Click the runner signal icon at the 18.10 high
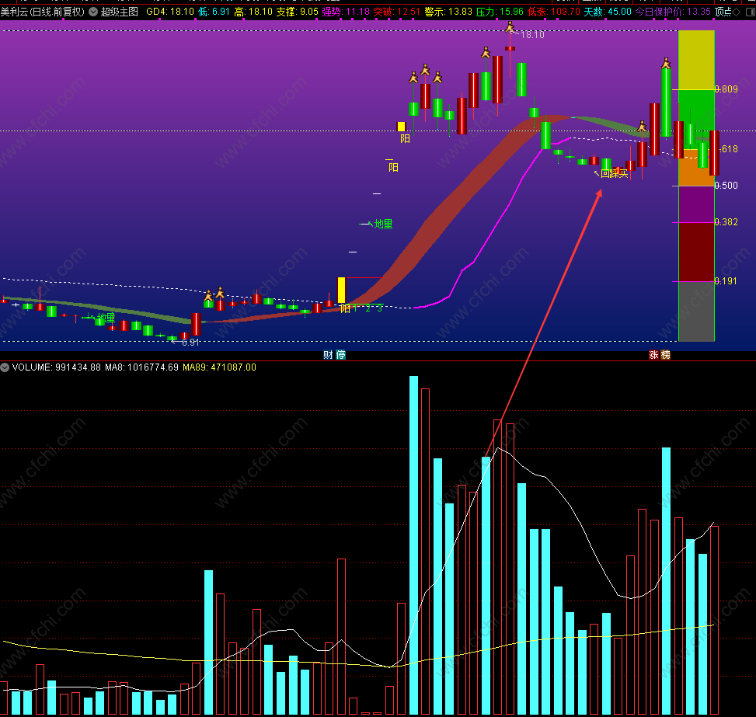The width and height of the screenshot is (756, 717). pos(510,27)
